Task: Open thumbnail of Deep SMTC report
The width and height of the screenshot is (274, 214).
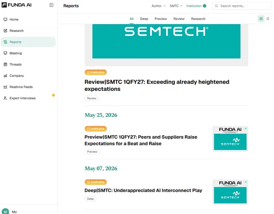Action: pyautogui.click(x=230, y=192)
